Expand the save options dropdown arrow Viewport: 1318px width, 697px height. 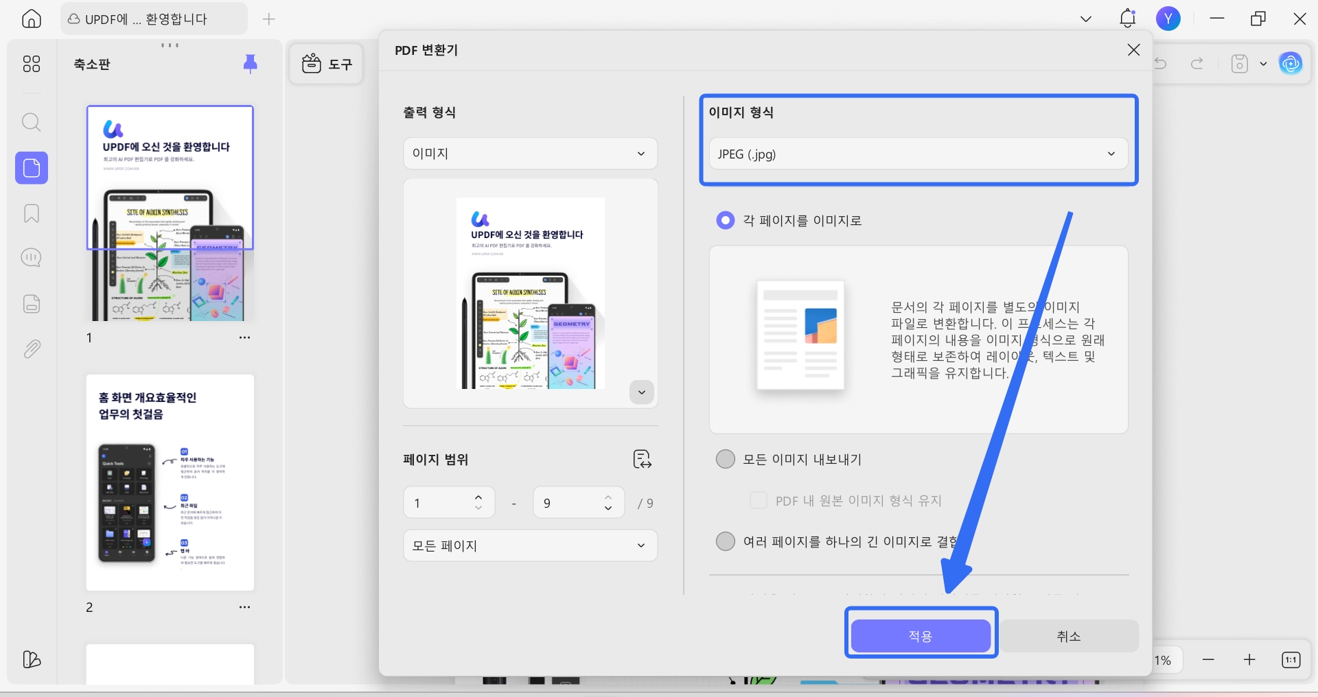[1263, 64]
